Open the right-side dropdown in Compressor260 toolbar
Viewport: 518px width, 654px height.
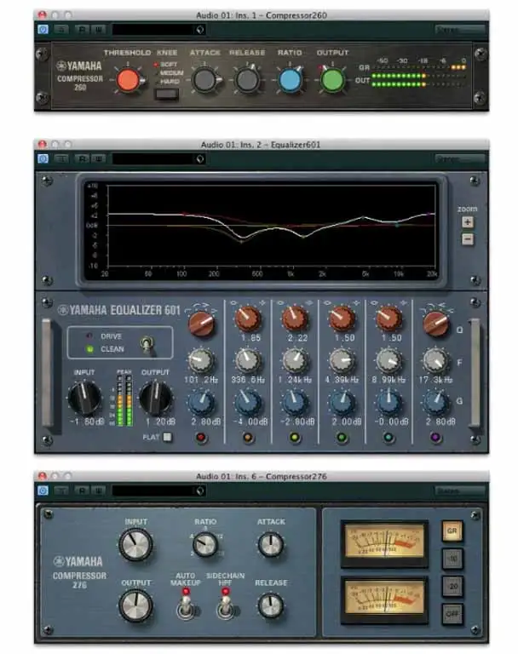(460, 30)
